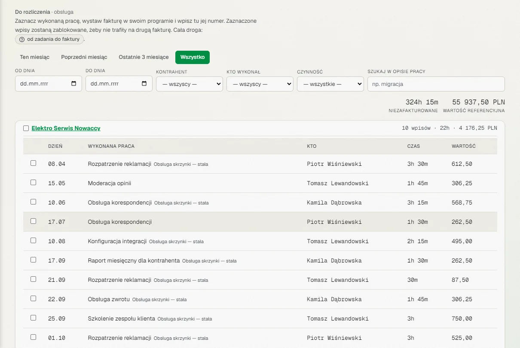Tick the 10.08 Konfiguracja integracji checkbox

(x=34, y=241)
